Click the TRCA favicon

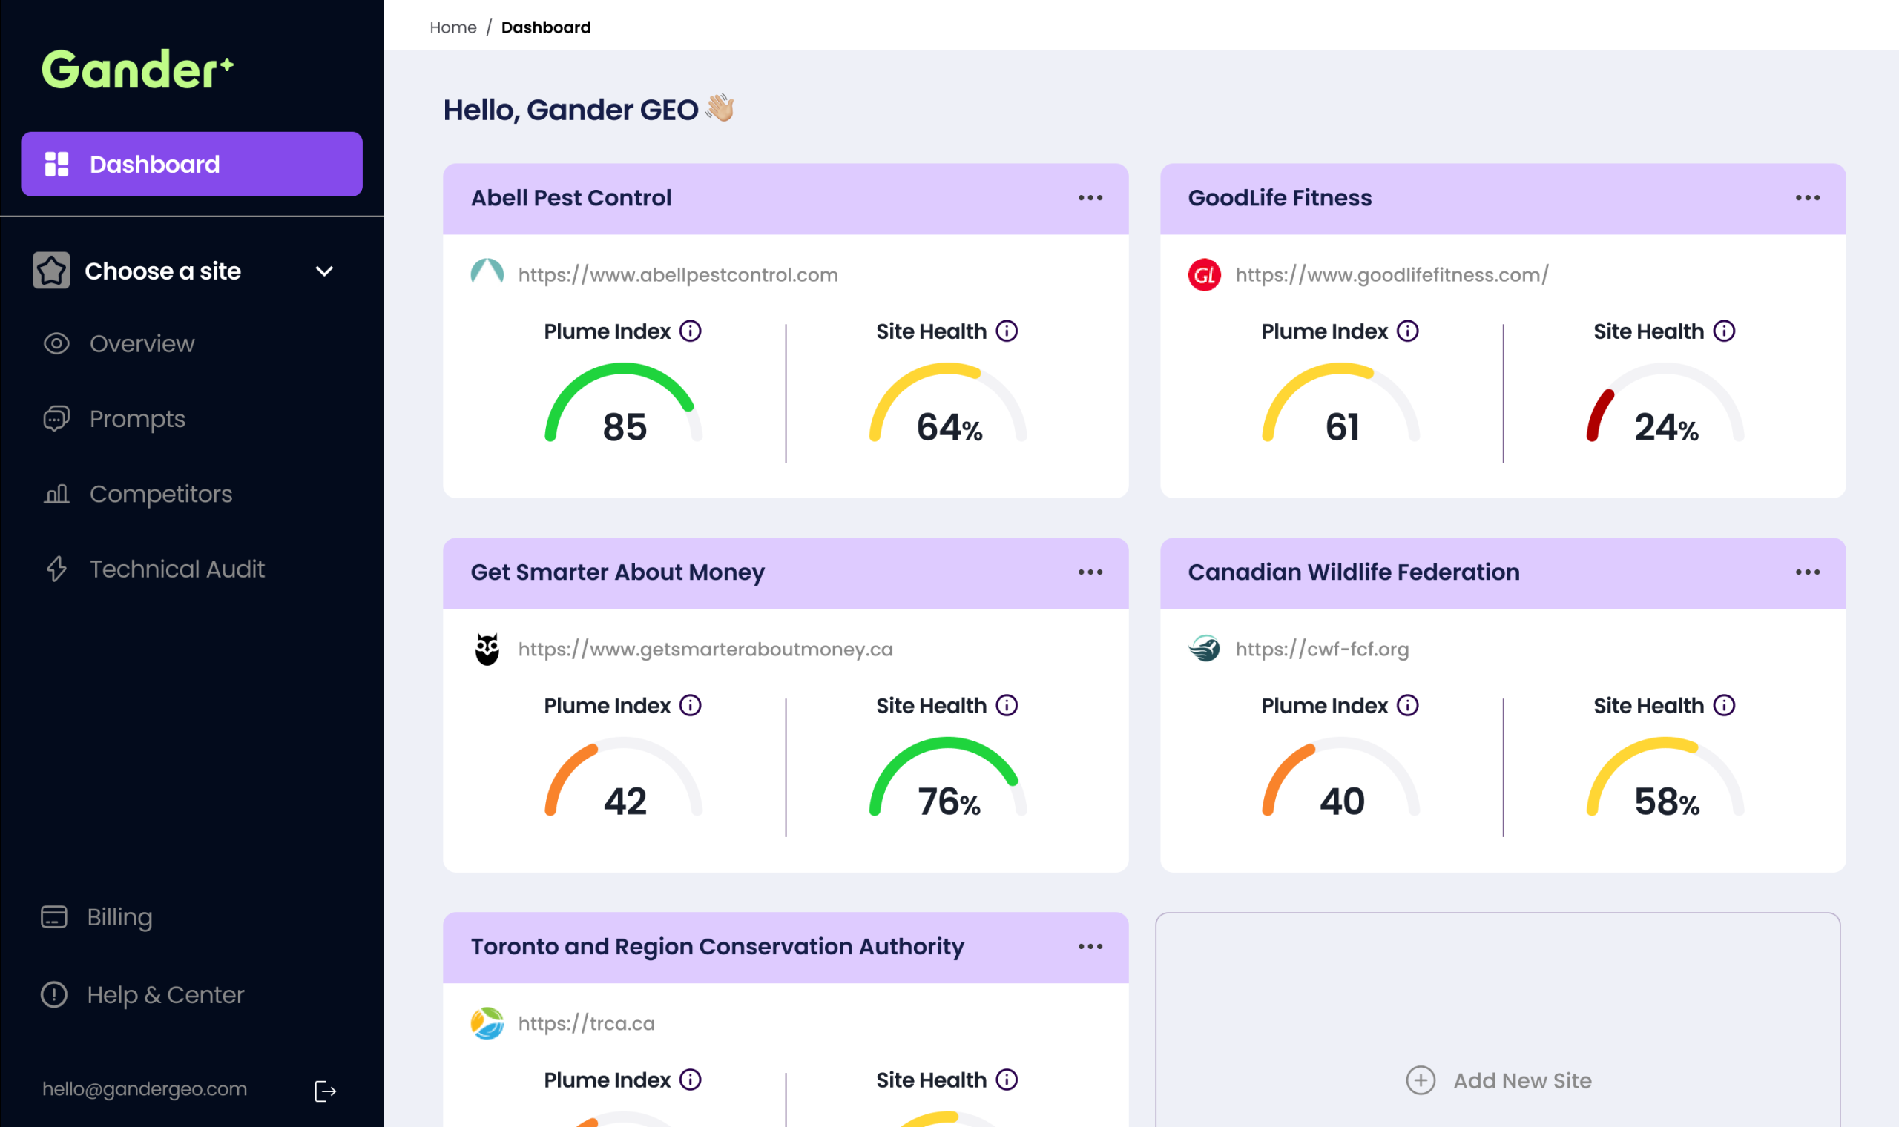tap(487, 1023)
